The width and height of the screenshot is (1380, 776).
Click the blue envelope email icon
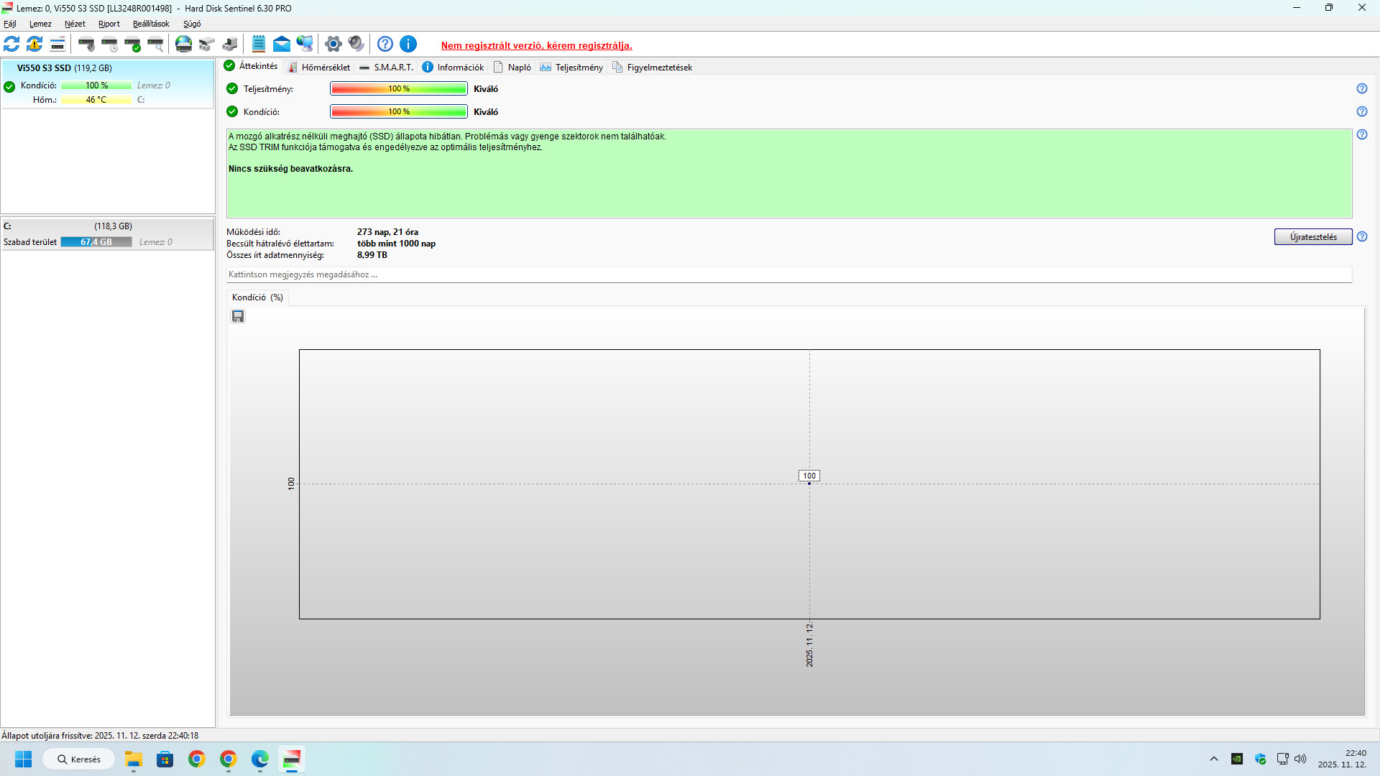coord(282,45)
